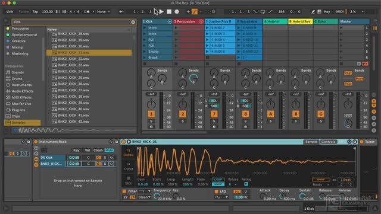Select the Plug-ins category

(18, 110)
